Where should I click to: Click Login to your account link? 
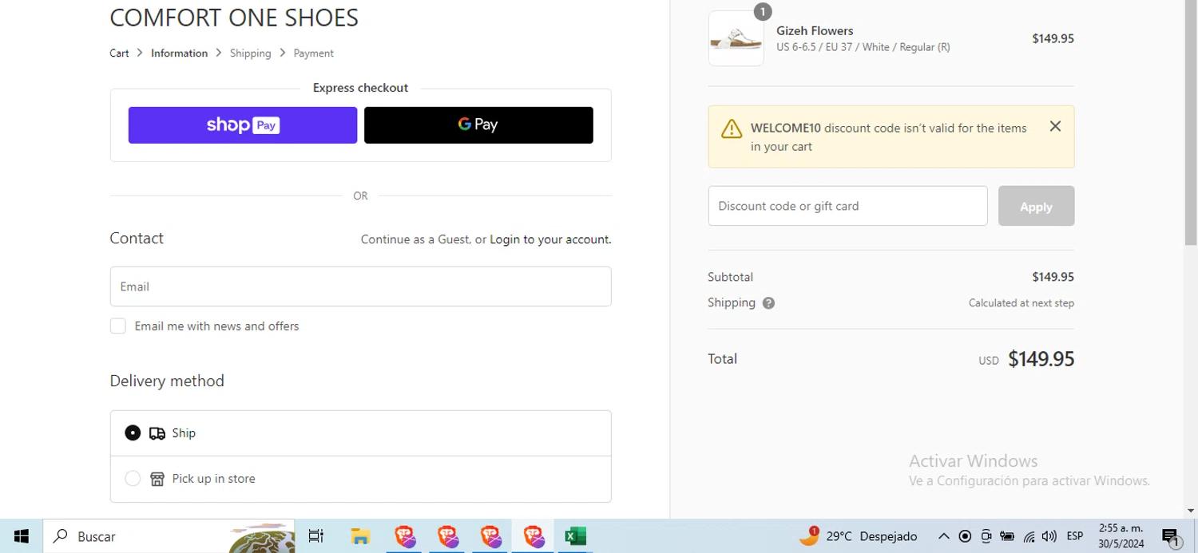pyautogui.click(x=504, y=239)
